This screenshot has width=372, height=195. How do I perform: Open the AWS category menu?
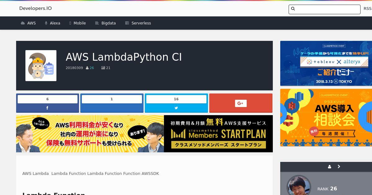pyautogui.click(x=28, y=23)
